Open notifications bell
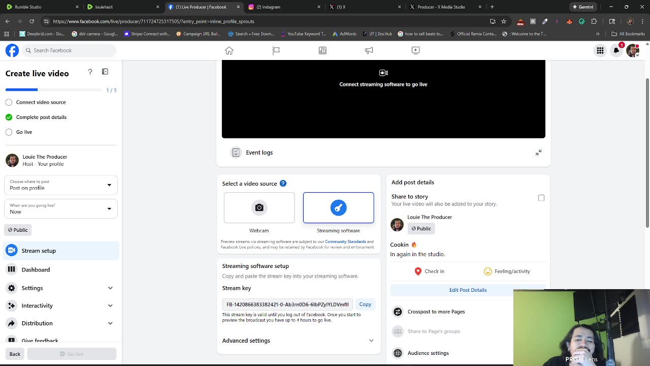Image resolution: width=650 pixels, height=366 pixels. tap(616, 50)
